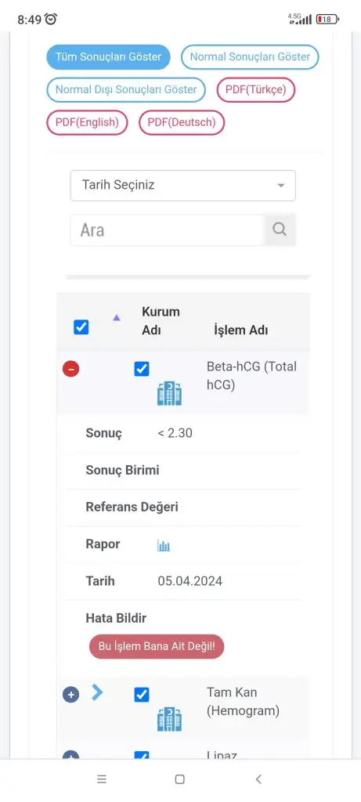361x802 pixels.
Task: Toggle the select-all checkbox in table header
Action: 81,327
